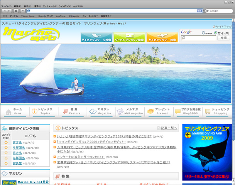Click the Feature arrow icon in navigation
Screen dimensions: 235x185
click(65, 111)
